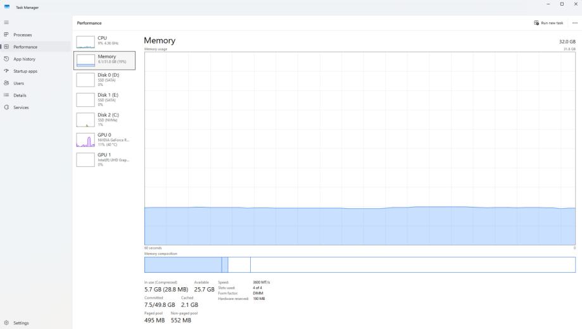This screenshot has width=582, height=329.
Task: Click Run new task button label
Action: pyautogui.click(x=552, y=23)
